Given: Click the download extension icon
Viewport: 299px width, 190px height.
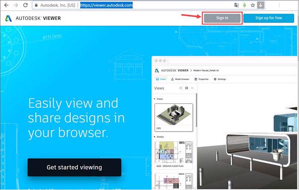Looking at the screenshot, I should [x=261, y=5].
